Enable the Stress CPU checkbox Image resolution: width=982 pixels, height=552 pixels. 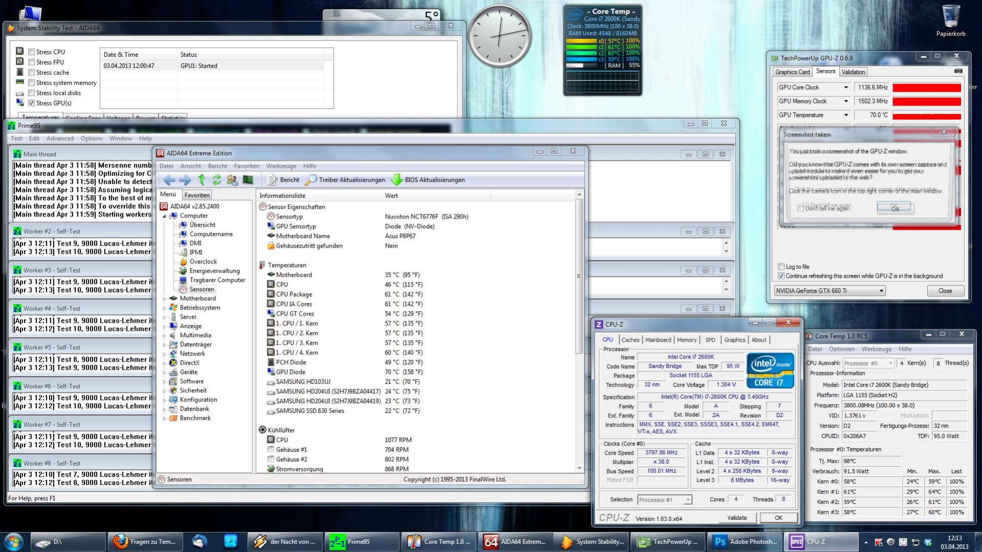pyautogui.click(x=32, y=52)
